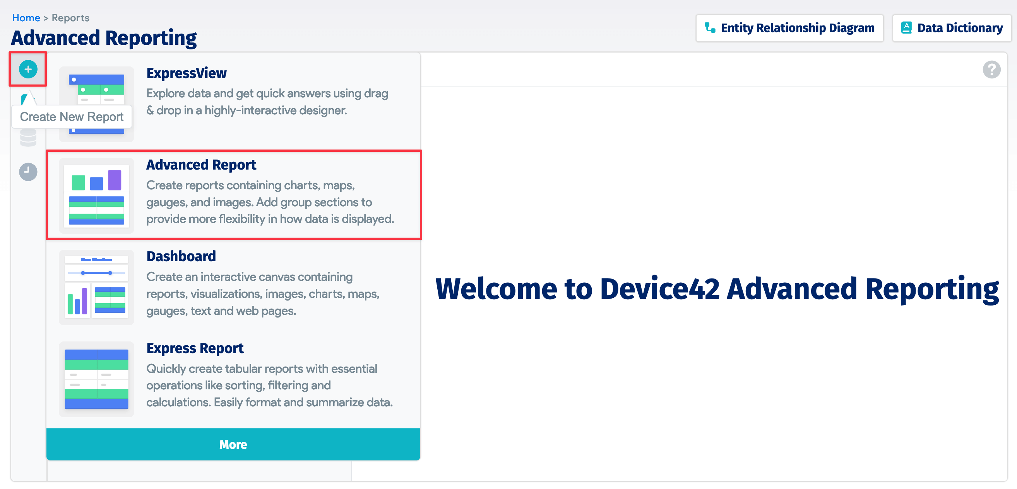This screenshot has width=1017, height=489.
Task: Open the scheduled reports clock icon
Action: pyautogui.click(x=28, y=172)
